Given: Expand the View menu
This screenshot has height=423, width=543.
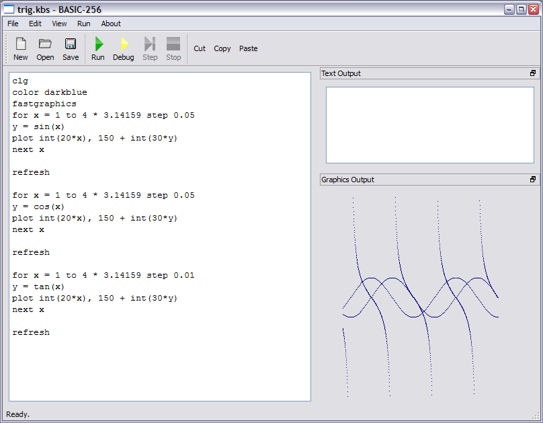Looking at the screenshot, I should point(59,24).
